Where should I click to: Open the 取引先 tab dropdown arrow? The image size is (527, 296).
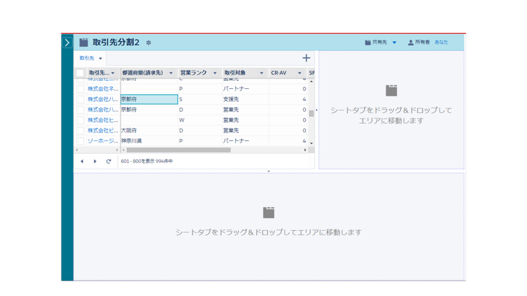point(100,59)
